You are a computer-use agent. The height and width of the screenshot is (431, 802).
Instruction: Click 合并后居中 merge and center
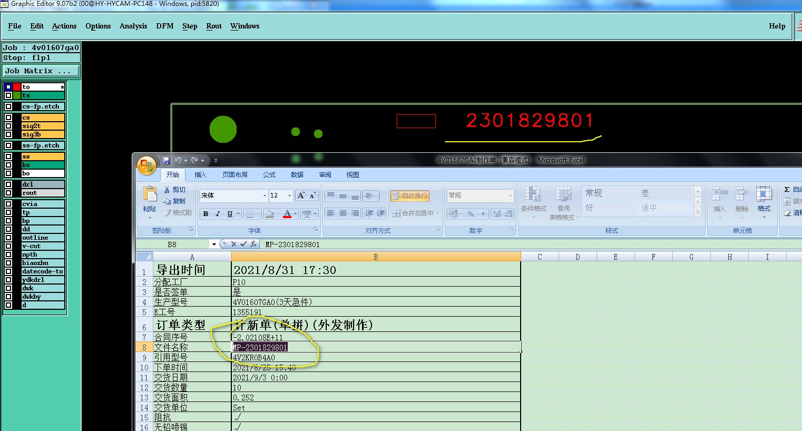click(x=415, y=213)
